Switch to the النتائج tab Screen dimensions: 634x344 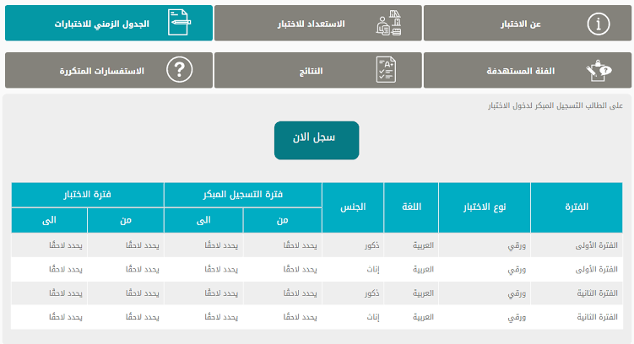317,70
